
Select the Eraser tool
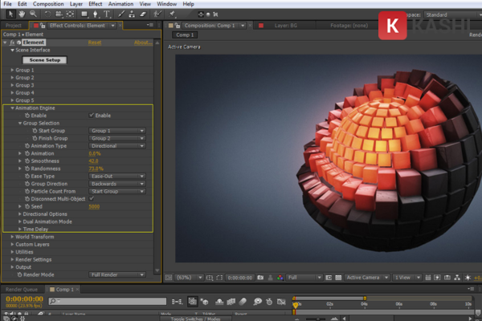pos(143,14)
